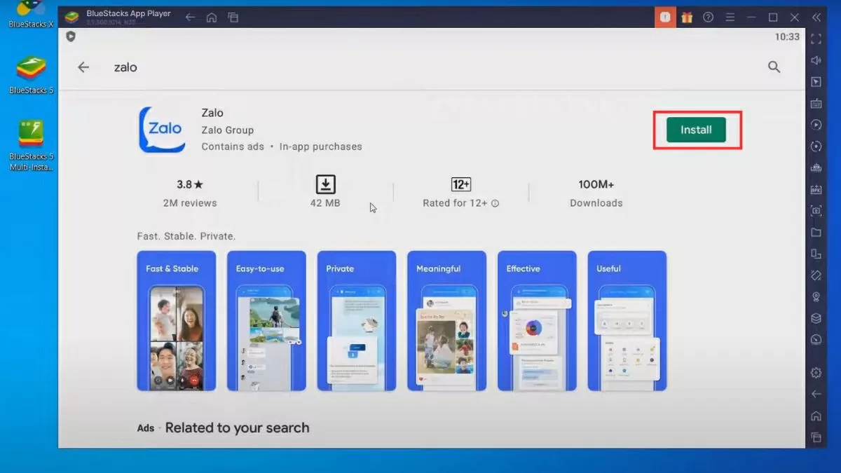Click the notification alert icon in title bar
Screen dimensions: 841x473
(665, 18)
